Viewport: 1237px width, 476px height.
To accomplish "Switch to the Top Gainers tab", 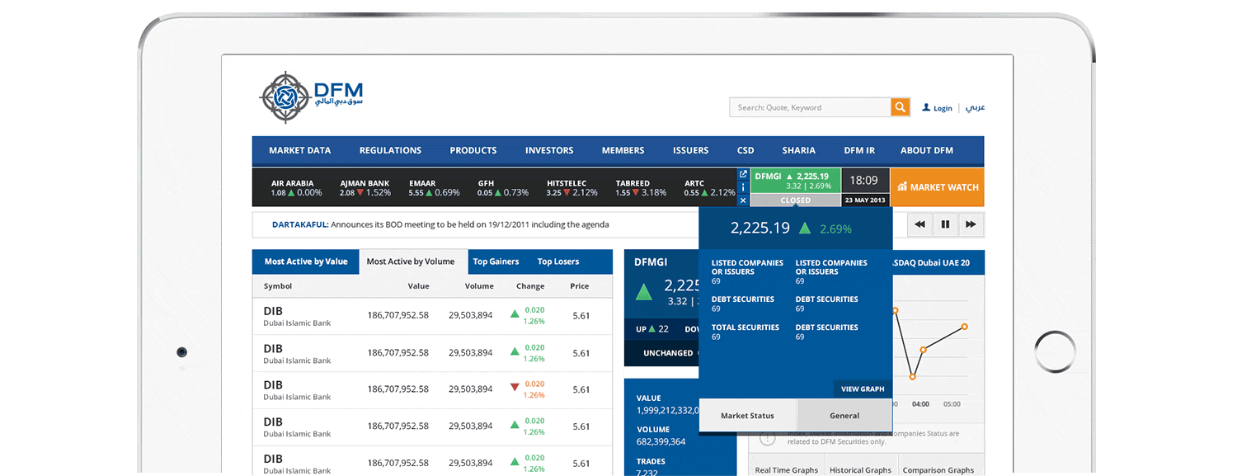I will pyautogui.click(x=497, y=261).
